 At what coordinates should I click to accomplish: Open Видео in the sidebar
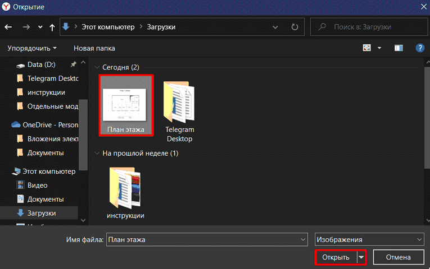32,185
